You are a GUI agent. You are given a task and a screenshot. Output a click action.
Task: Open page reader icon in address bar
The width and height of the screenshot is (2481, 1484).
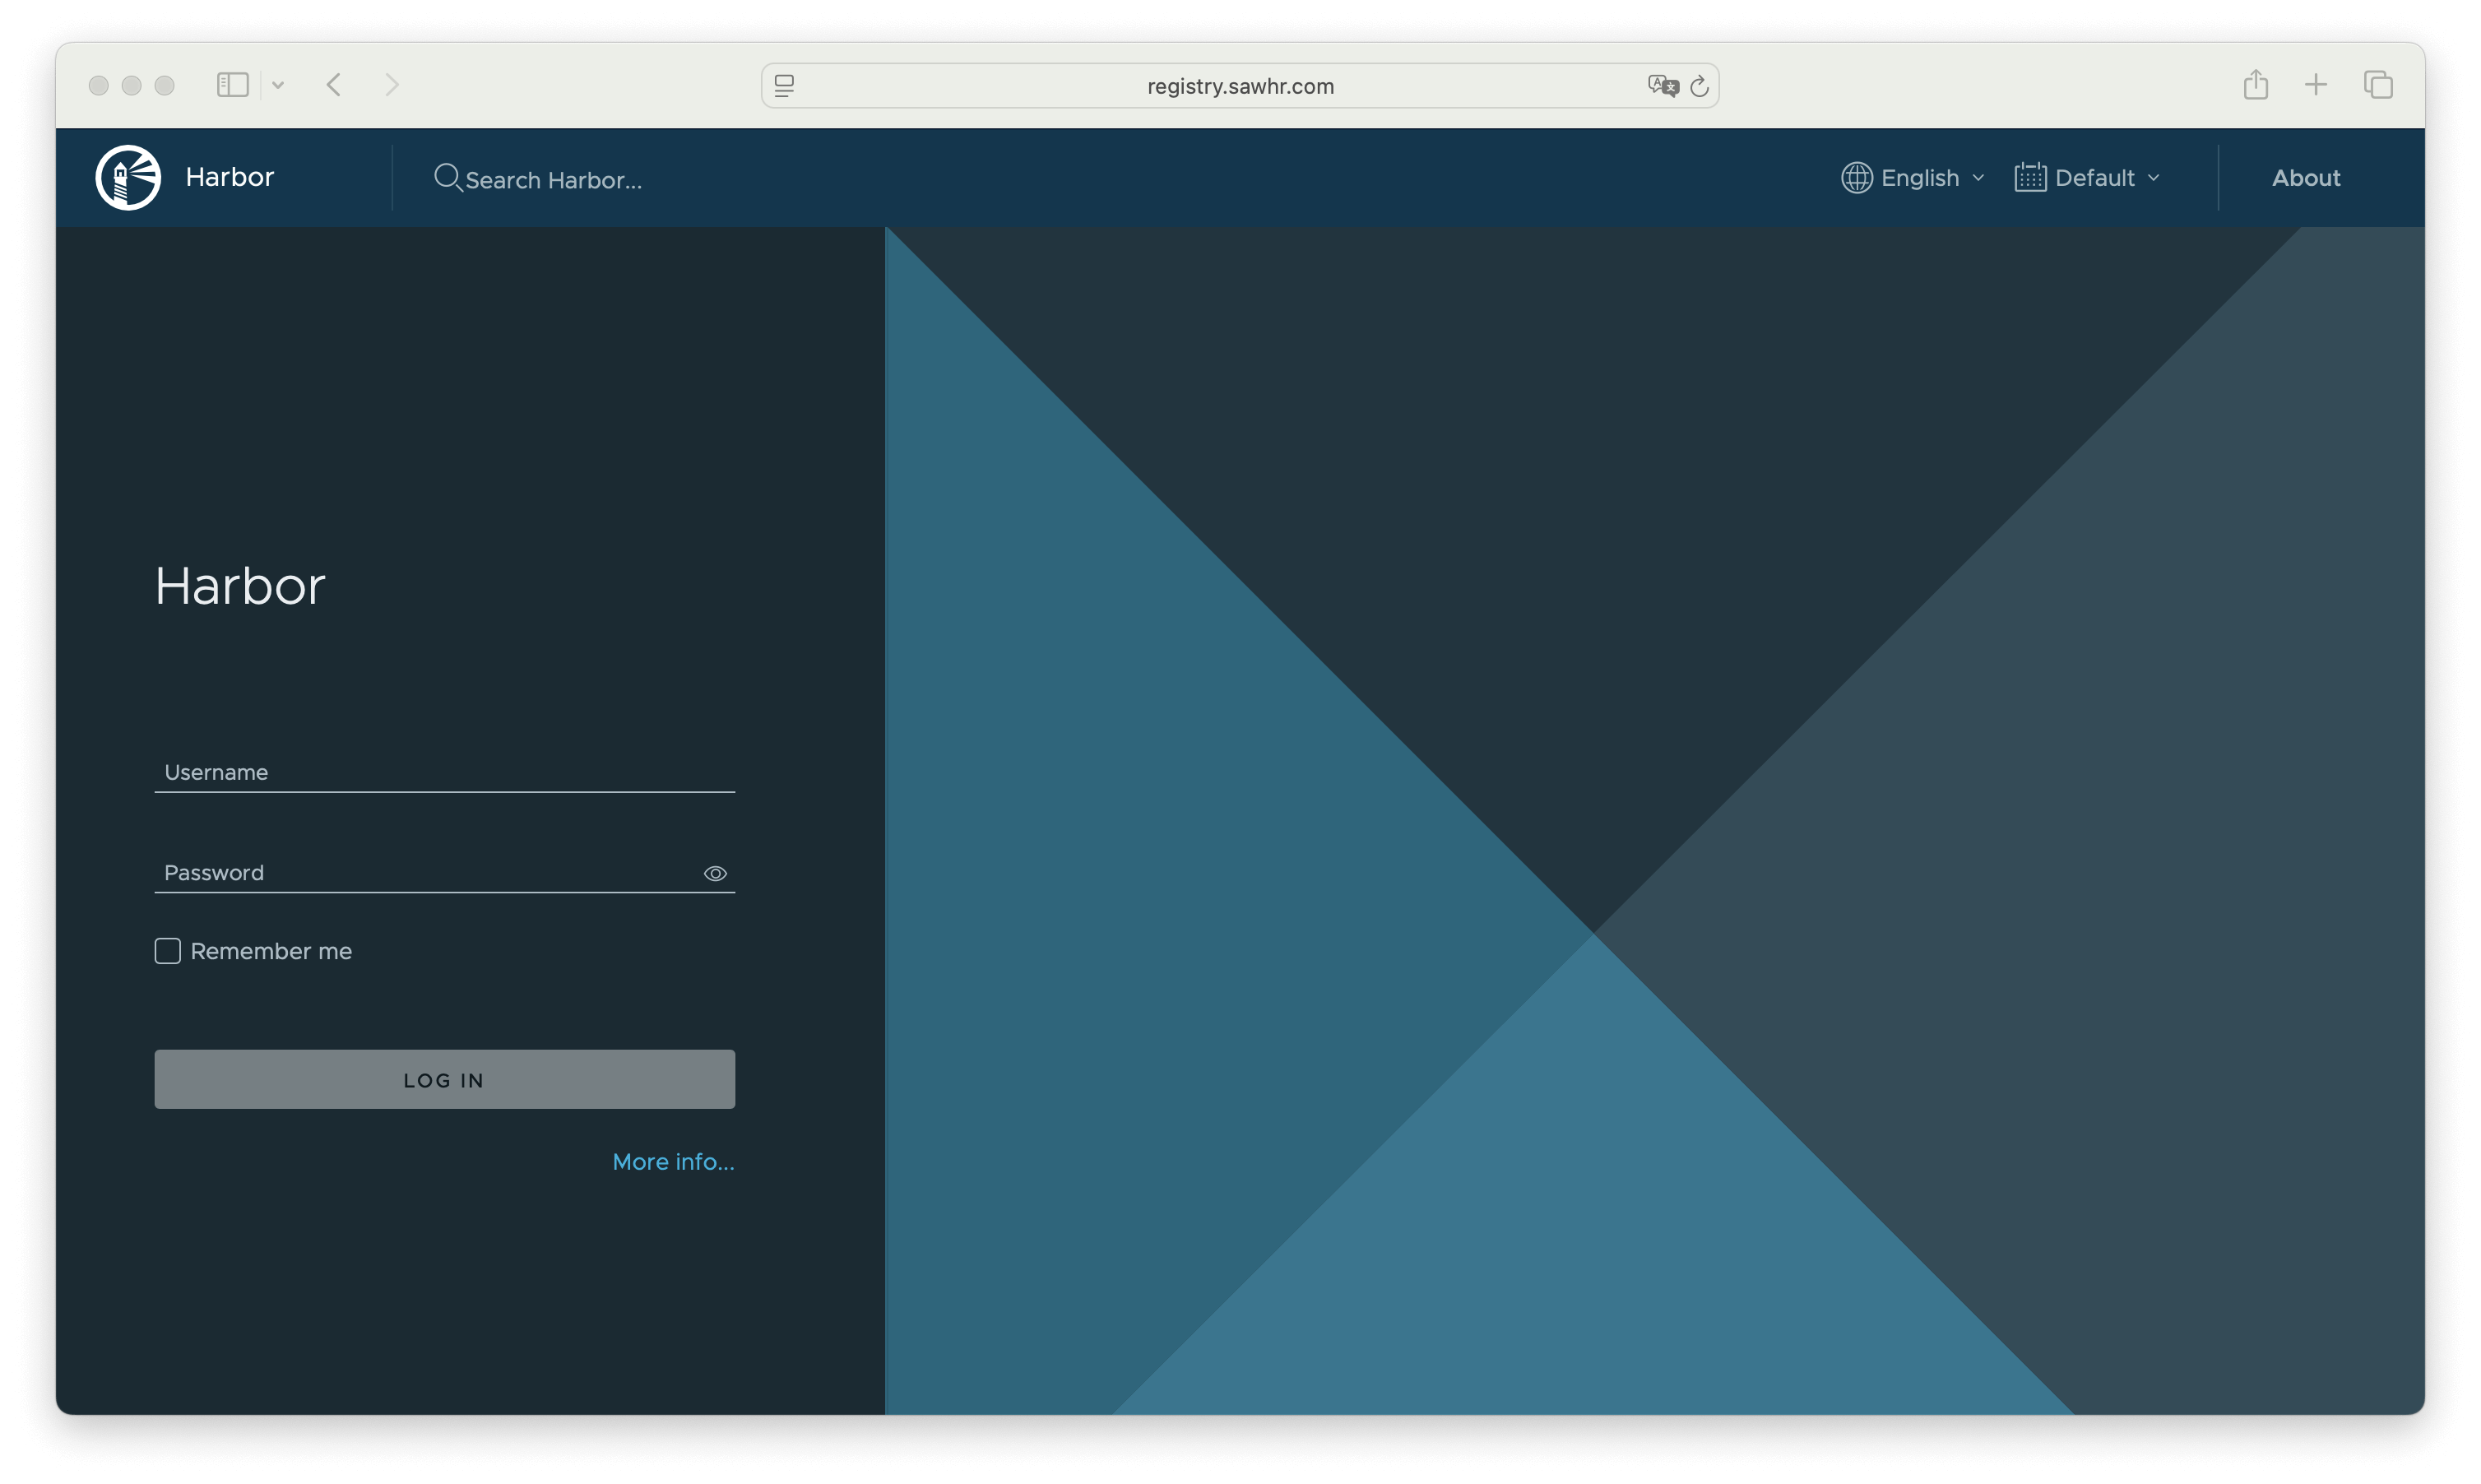[x=784, y=86]
